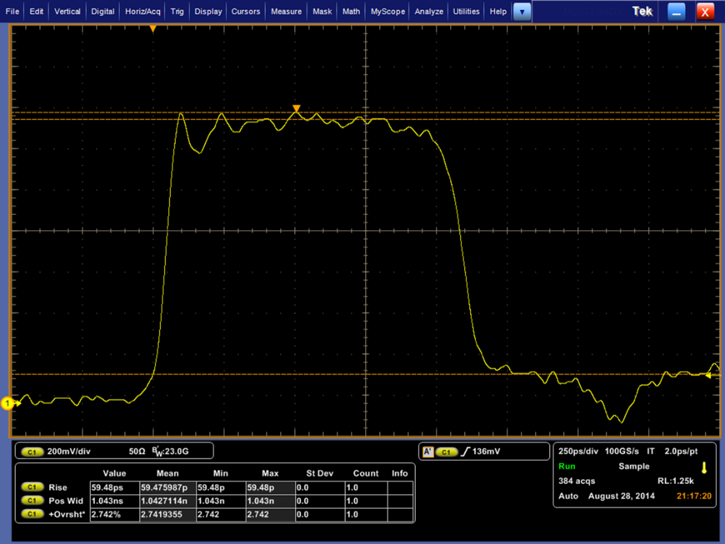
Task: Click the Auto trigger mode label
Action: click(568, 496)
